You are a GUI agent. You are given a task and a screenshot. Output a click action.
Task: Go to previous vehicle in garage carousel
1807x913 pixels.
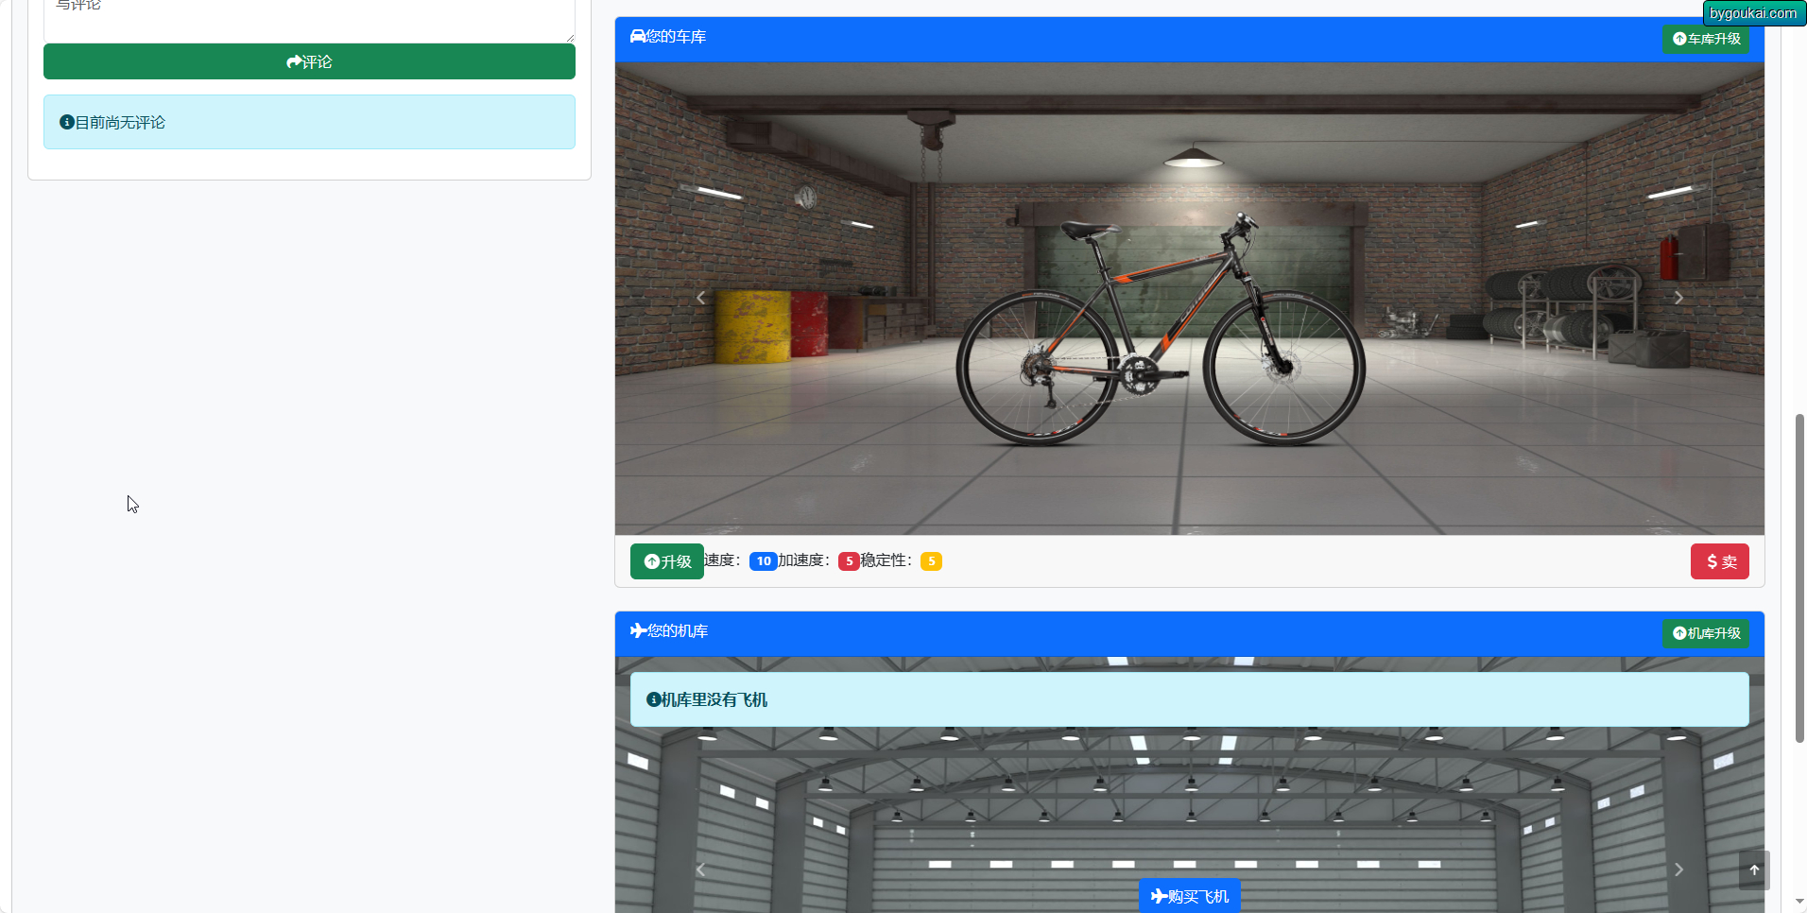point(700,298)
